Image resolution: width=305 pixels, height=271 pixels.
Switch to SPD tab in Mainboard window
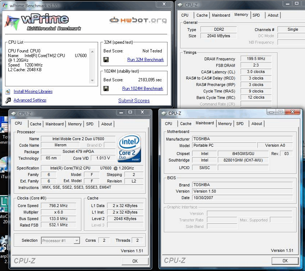pyautogui.click(x=240, y=124)
